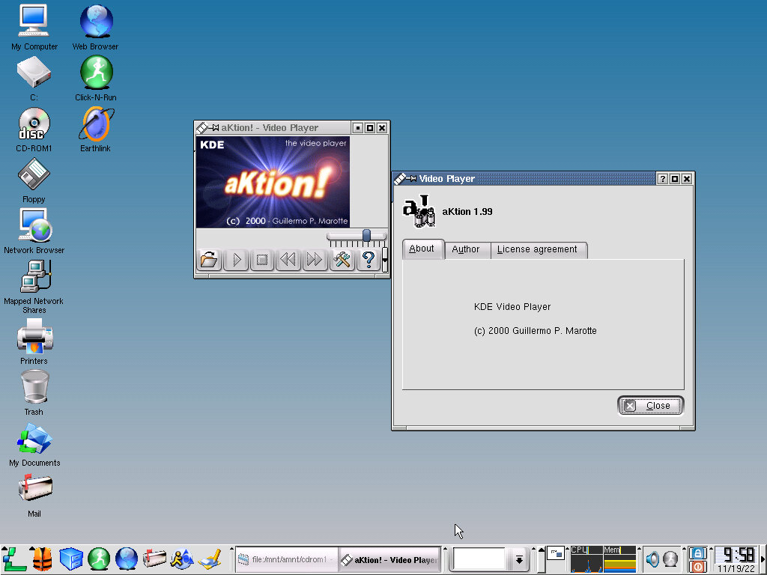Viewport: 767px width, 575px height.
Task: Open the taskbar command field dropdown arrow
Action: 518,559
